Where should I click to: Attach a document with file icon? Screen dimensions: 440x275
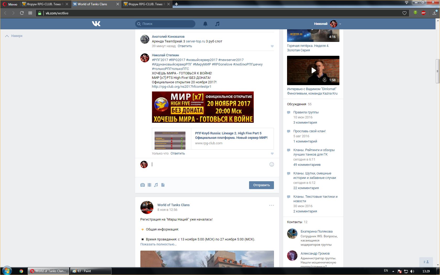[x=163, y=185]
